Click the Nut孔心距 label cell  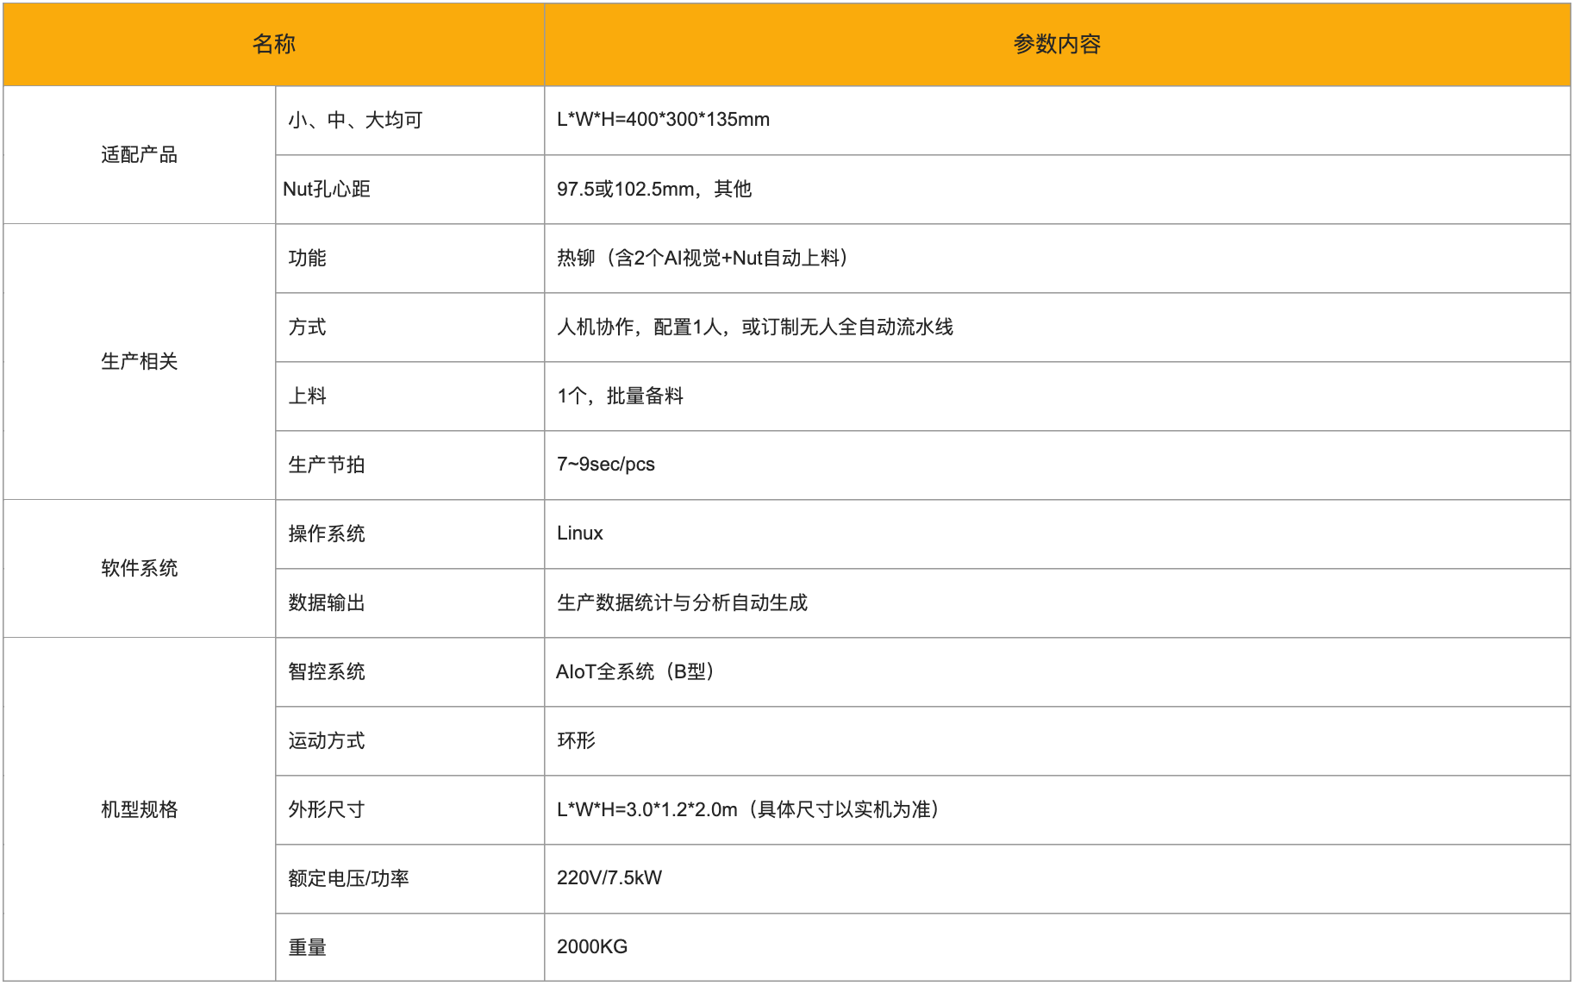point(327,190)
